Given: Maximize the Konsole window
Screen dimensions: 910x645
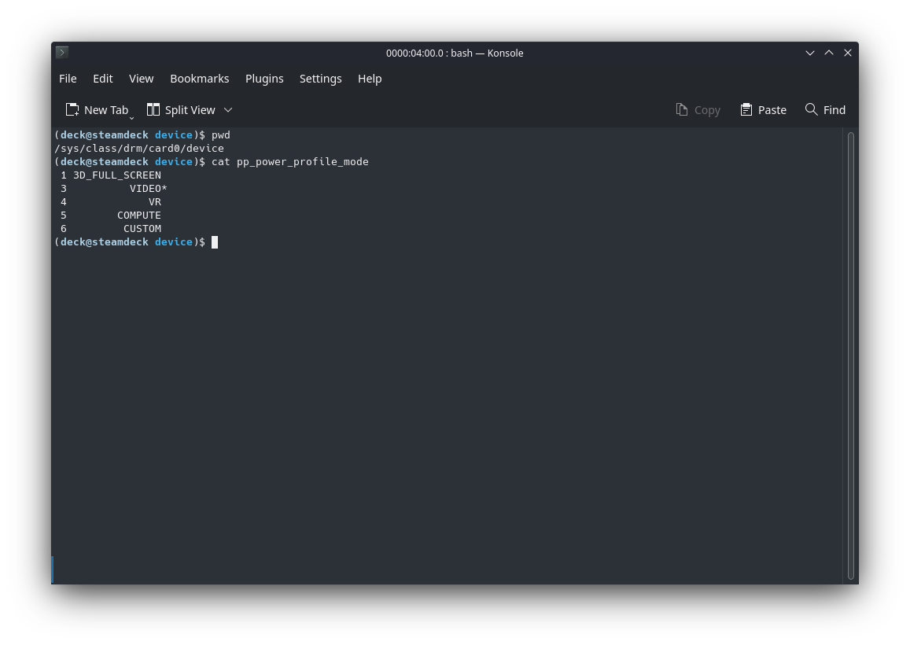Looking at the screenshot, I should (829, 53).
